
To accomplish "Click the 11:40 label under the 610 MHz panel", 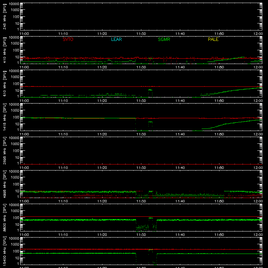I will [180, 101].
